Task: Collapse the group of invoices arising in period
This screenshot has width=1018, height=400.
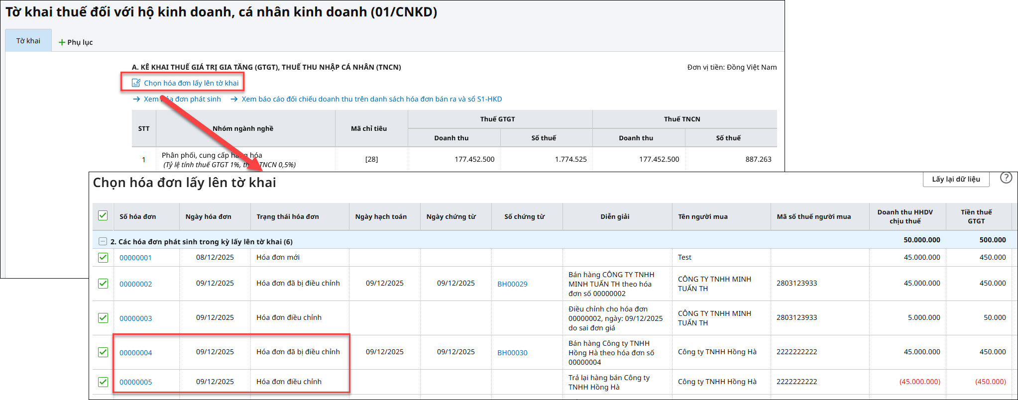Action: (103, 242)
